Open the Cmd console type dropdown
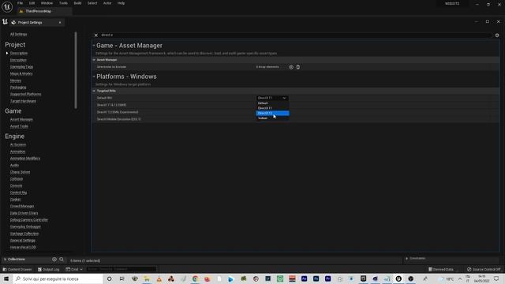 coord(74,269)
